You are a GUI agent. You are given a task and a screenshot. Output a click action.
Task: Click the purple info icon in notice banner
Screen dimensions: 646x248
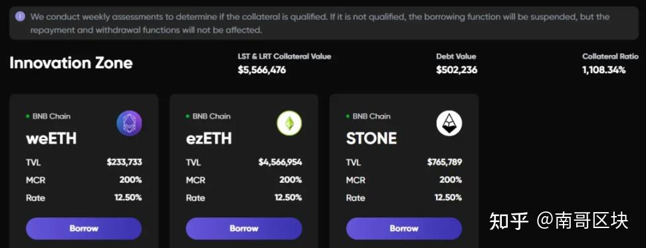pos(20,17)
